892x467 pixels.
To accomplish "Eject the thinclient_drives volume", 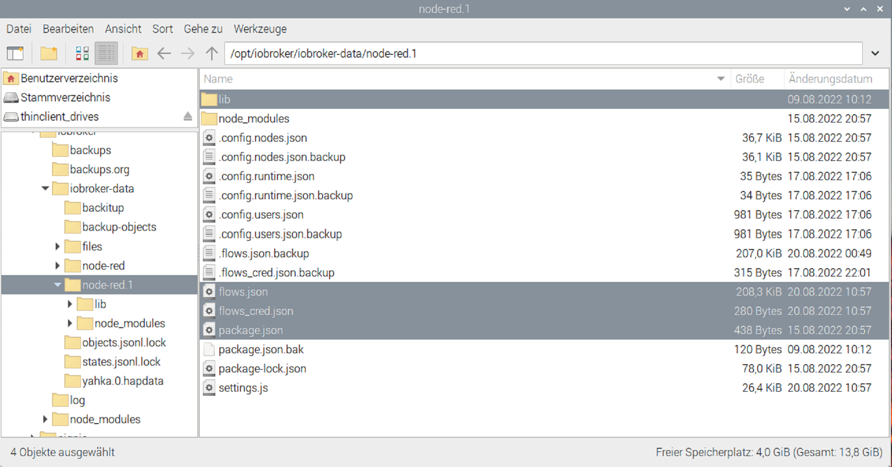I will 187,117.
